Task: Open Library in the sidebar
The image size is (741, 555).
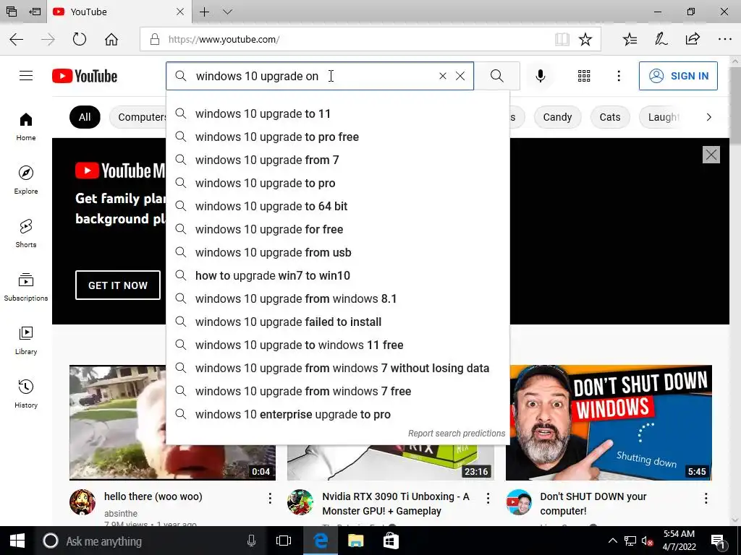Action: pos(26,340)
